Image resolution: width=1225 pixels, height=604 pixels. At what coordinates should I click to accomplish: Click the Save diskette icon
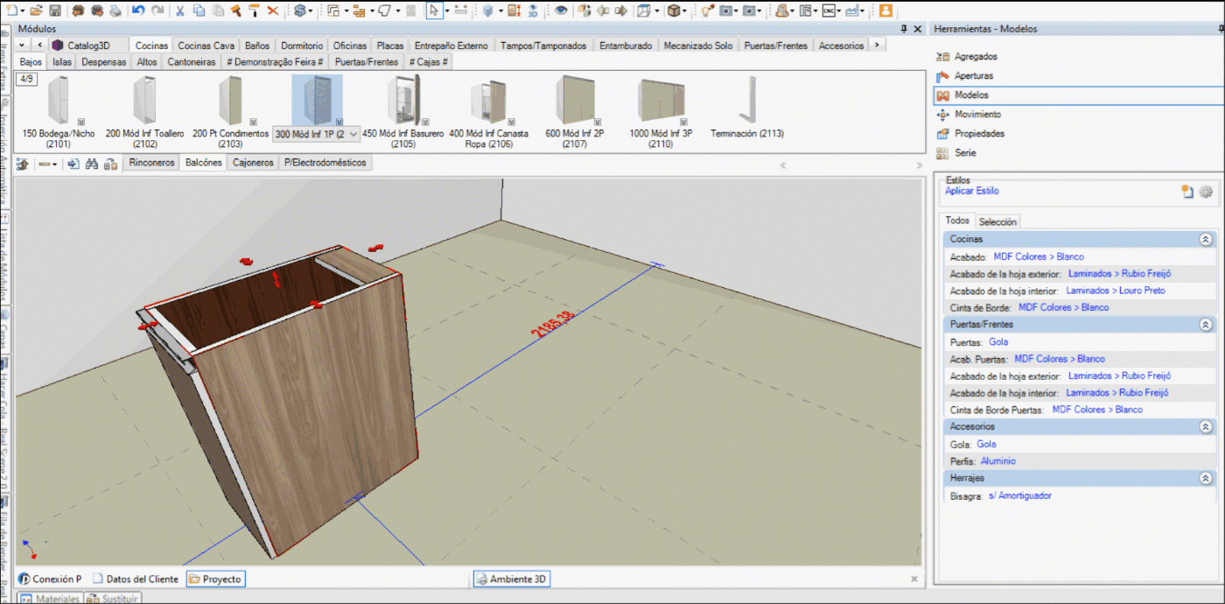[55, 11]
